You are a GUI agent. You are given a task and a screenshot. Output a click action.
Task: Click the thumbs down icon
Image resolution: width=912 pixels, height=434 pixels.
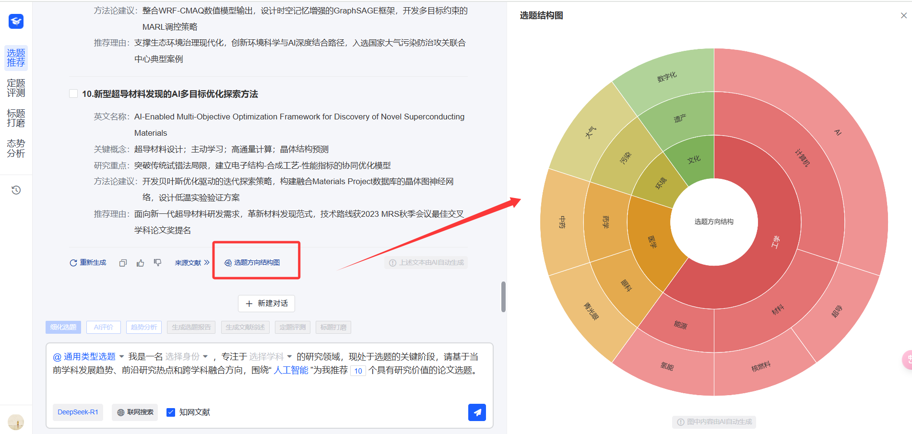click(x=157, y=262)
